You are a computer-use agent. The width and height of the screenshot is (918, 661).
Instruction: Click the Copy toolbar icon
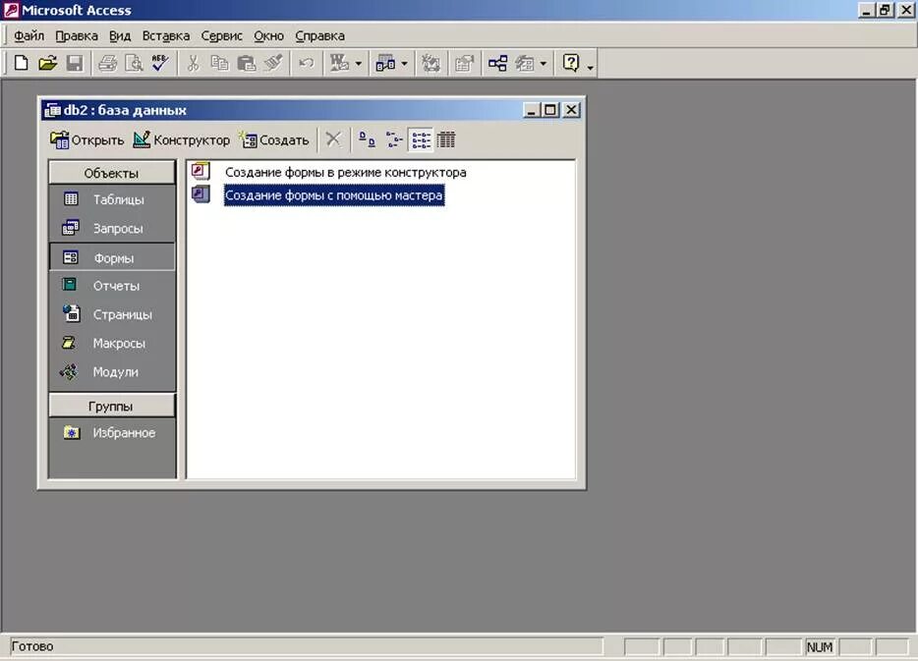click(219, 63)
